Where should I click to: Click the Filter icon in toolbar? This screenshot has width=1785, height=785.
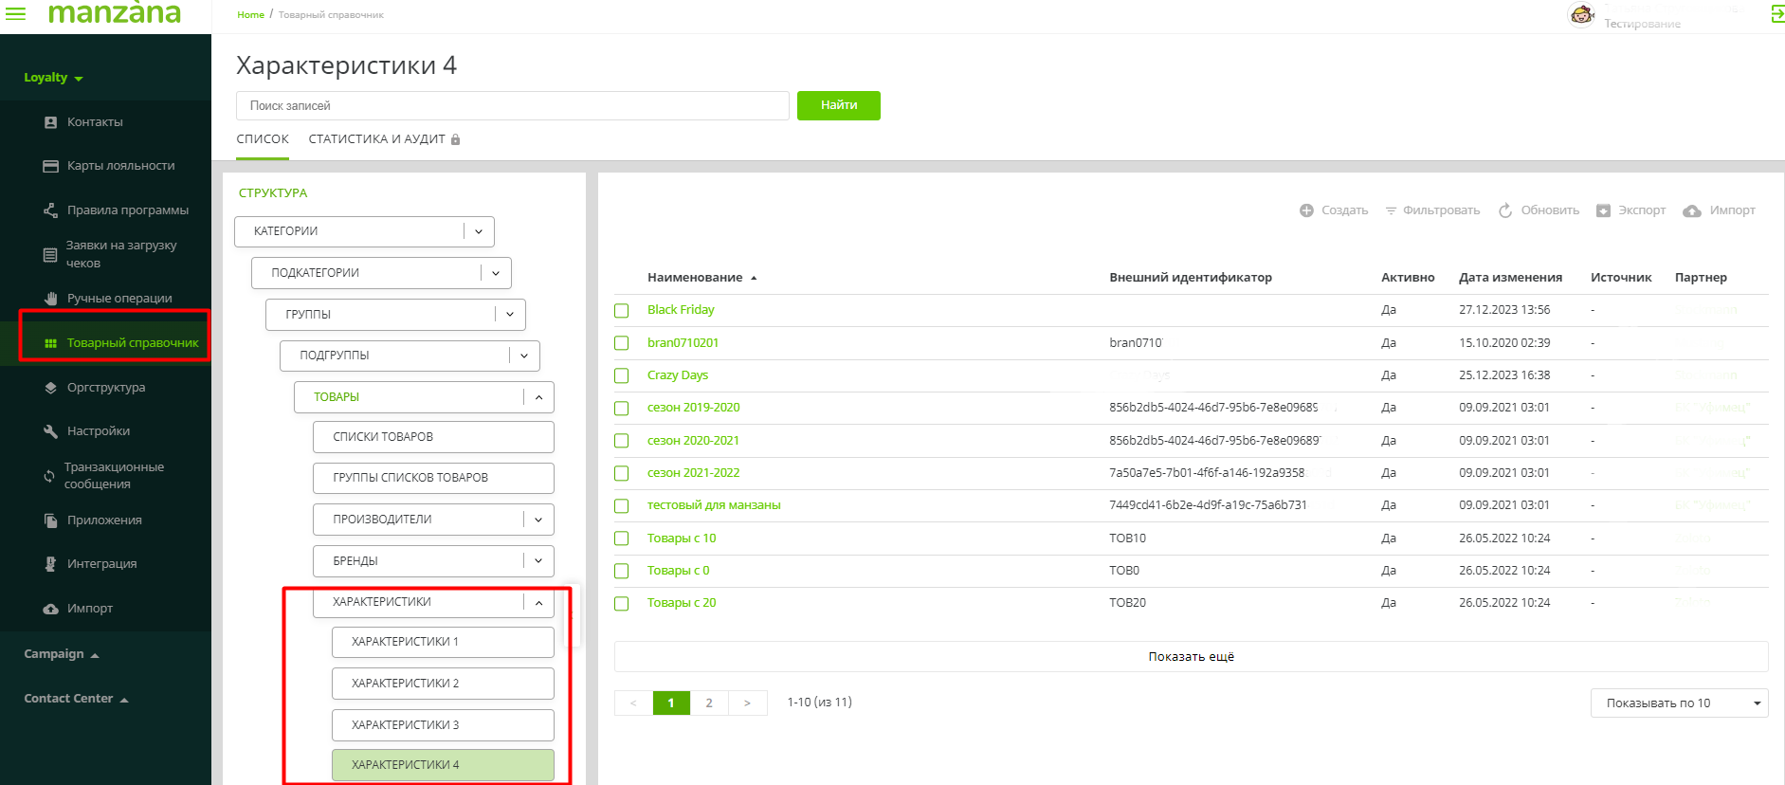coord(1391,210)
